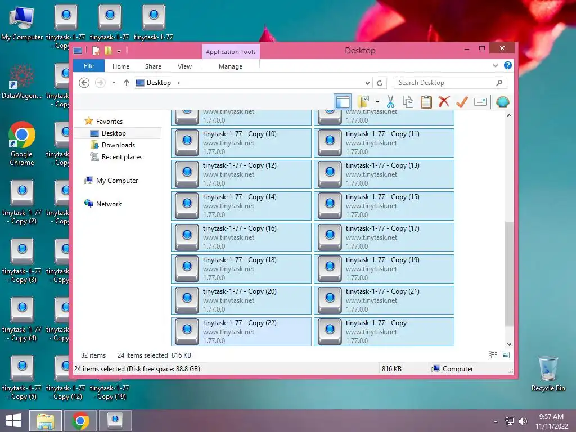Open Recent places in navigation pane
This screenshot has width=576, height=432.
click(116, 157)
